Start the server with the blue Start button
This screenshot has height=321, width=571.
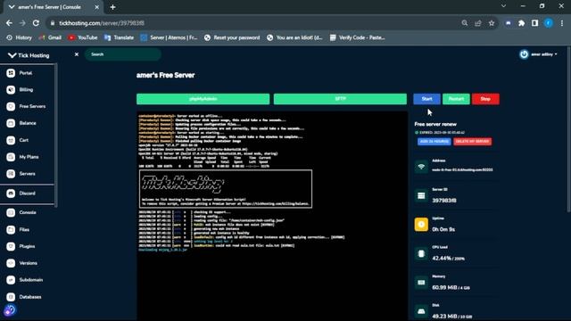click(x=426, y=99)
